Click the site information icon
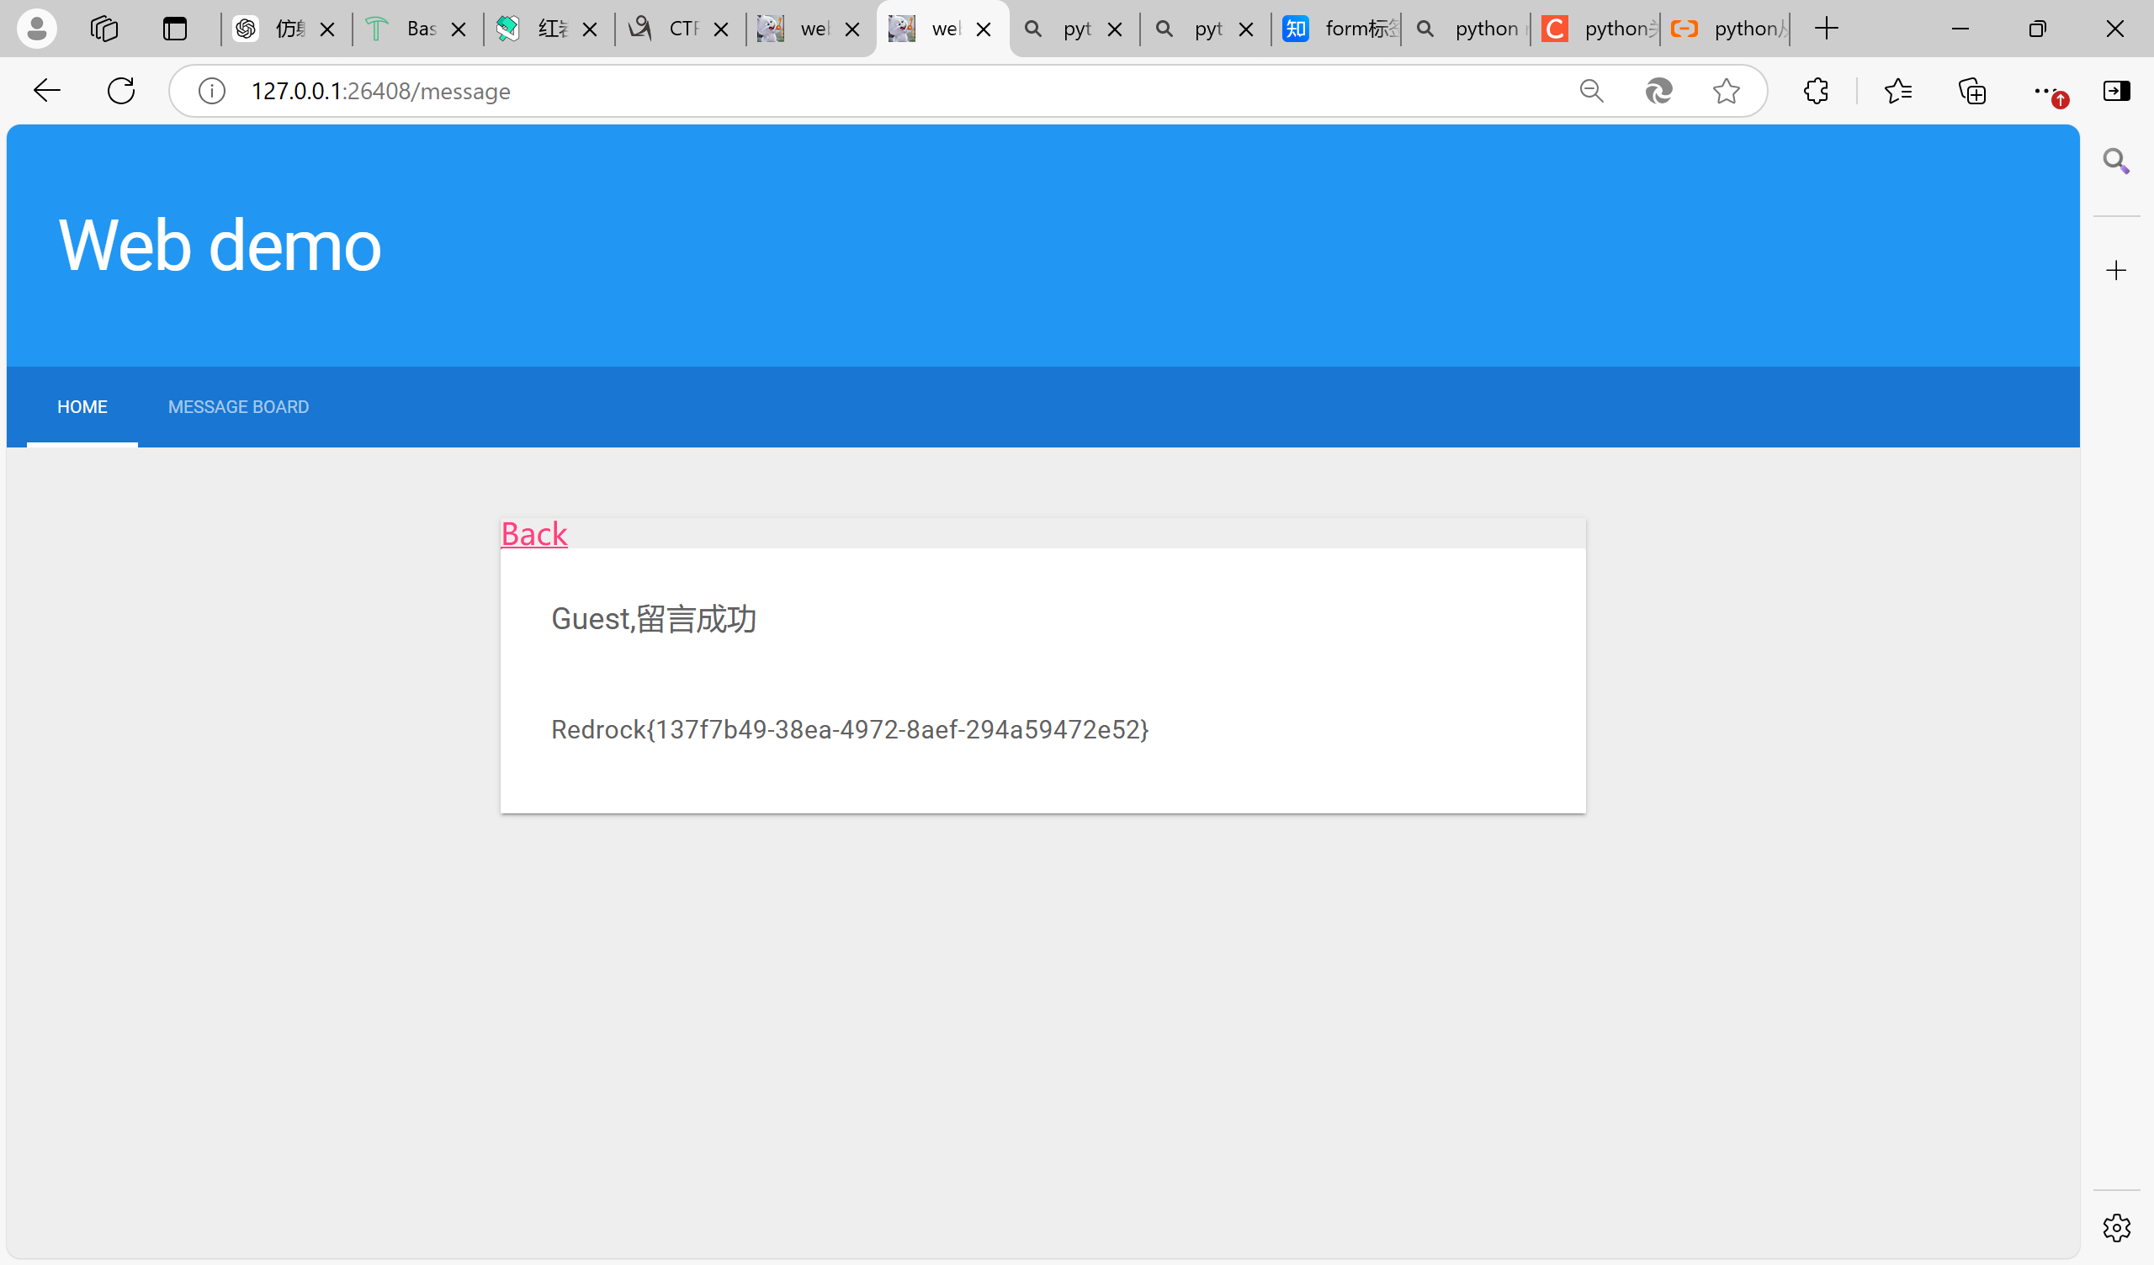This screenshot has height=1265, width=2154. coord(211,91)
